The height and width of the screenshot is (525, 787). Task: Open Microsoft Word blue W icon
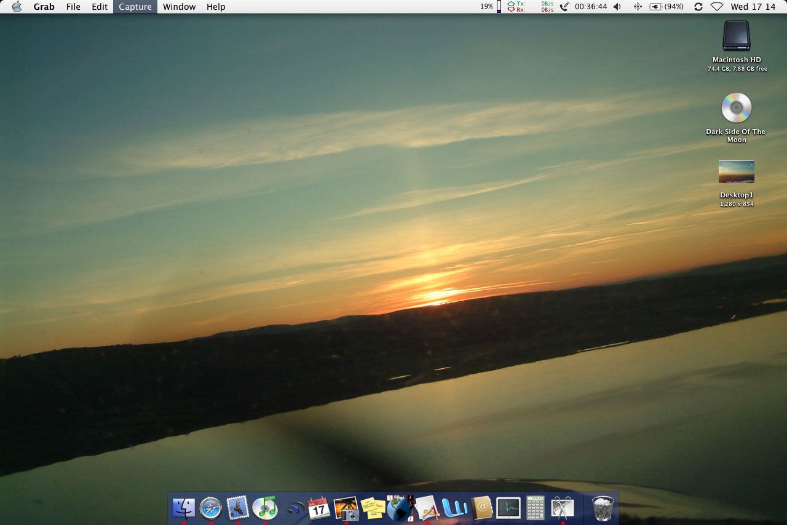pyautogui.click(x=454, y=508)
